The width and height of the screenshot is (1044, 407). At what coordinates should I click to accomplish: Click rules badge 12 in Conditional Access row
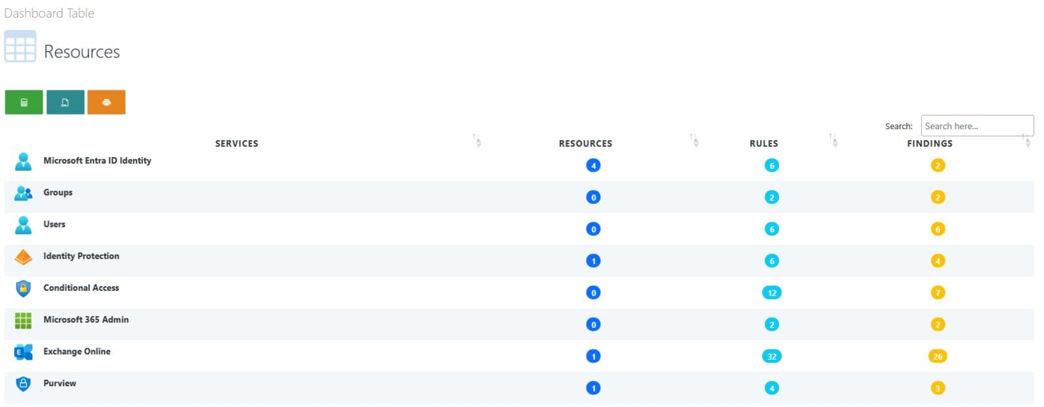click(x=772, y=293)
